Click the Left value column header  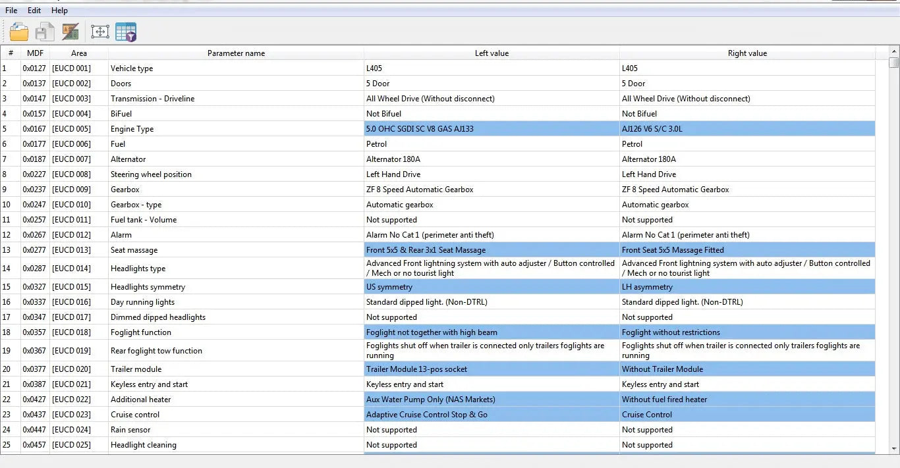(492, 53)
